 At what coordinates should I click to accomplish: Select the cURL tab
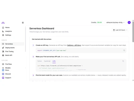click(54, 61)
